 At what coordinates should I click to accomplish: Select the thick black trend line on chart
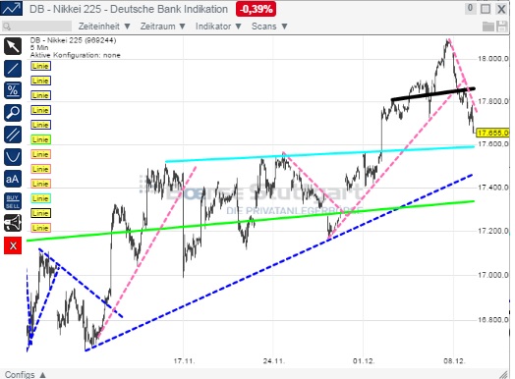[x=432, y=93]
